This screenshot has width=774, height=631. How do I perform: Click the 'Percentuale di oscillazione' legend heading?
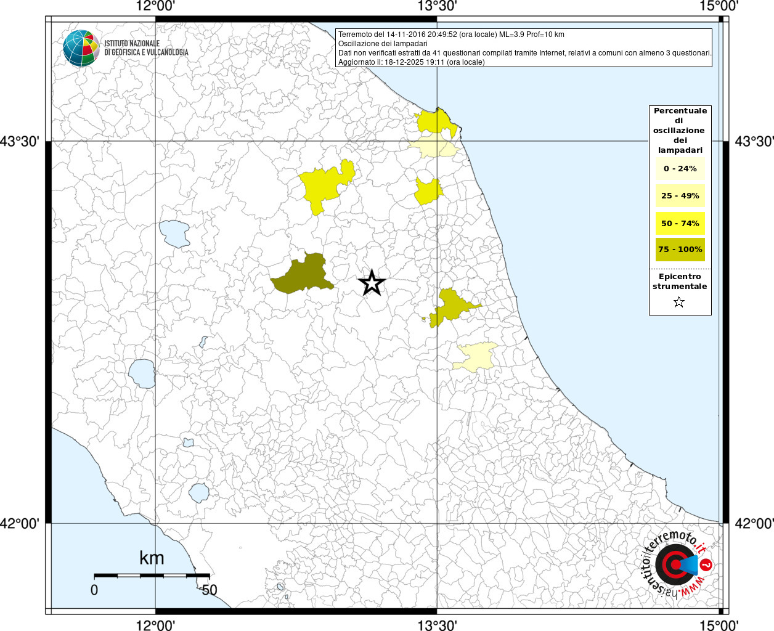[x=680, y=131]
